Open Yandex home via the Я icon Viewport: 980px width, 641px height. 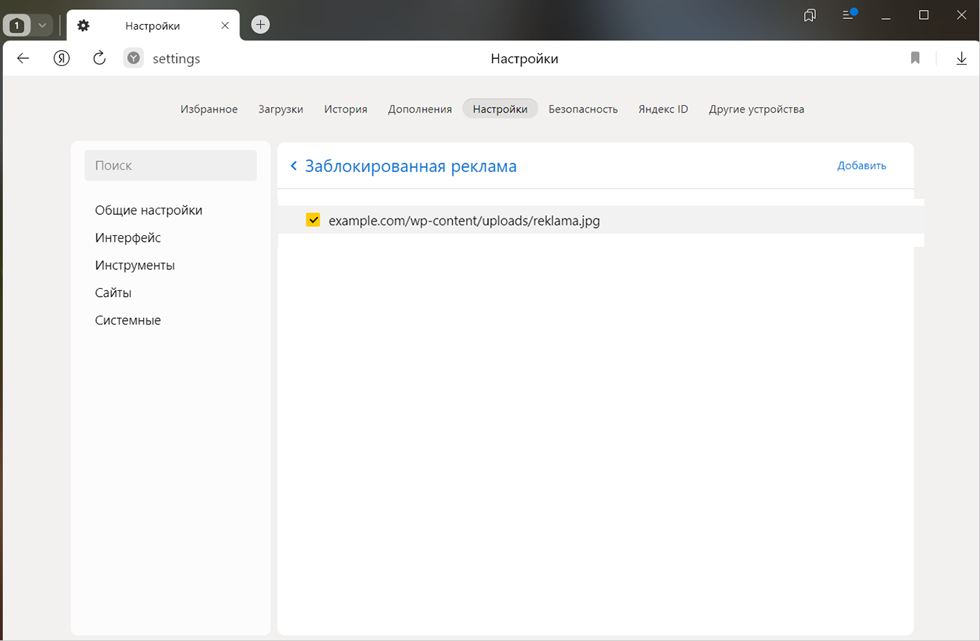coord(62,59)
